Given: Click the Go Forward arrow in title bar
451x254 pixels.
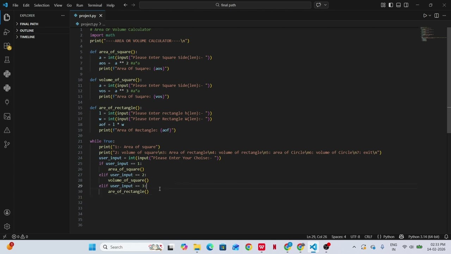Looking at the screenshot, I should tap(134, 5).
